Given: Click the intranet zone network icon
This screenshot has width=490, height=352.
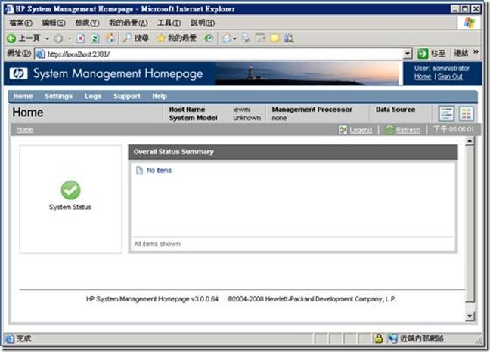Looking at the screenshot, I should point(392,338).
